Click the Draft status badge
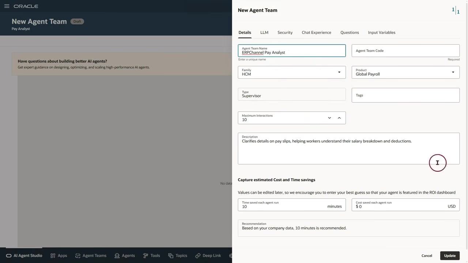The image size is (468, 263). click(77, 22)
